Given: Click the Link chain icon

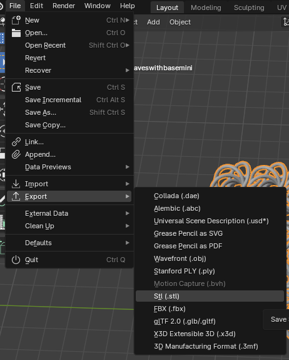Looking at the screenshot, I should (x=16, y=142).
